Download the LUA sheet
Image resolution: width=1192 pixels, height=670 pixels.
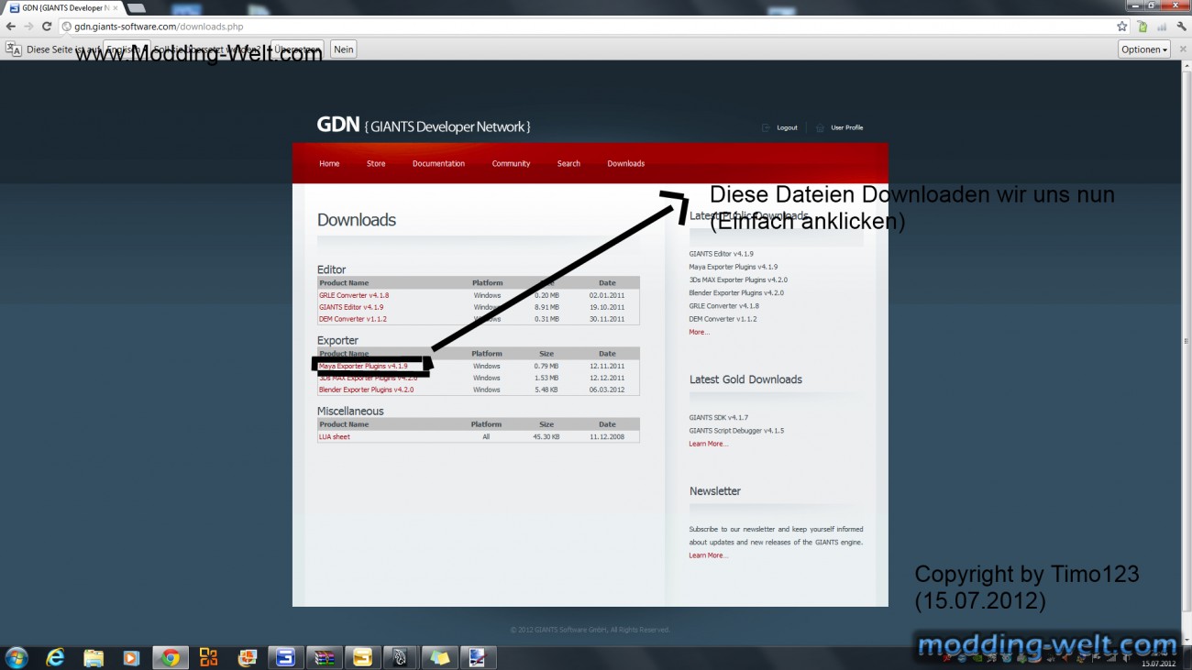point(335,436)
